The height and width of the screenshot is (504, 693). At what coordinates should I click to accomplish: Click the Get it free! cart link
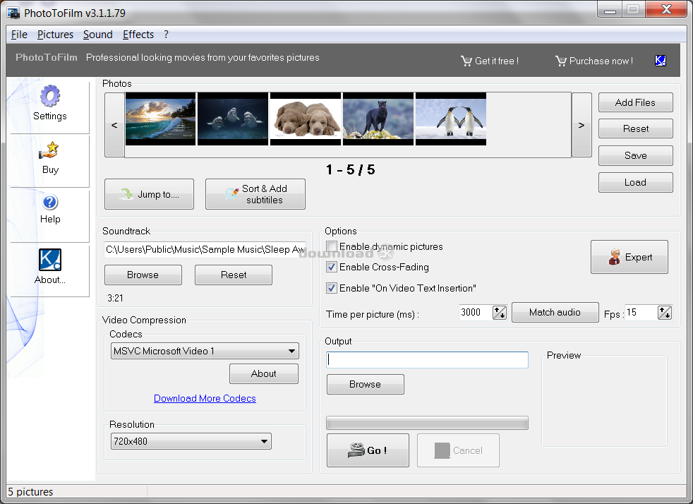[490, 61]
